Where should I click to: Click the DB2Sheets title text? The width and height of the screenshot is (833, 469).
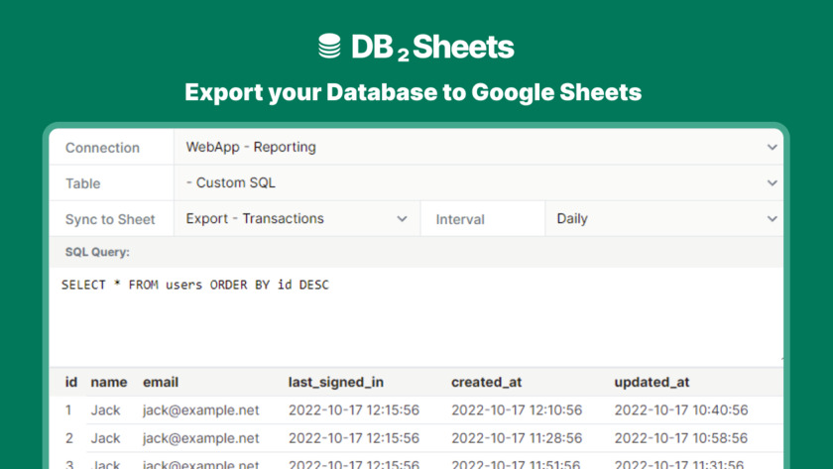[x=432, y=48]
